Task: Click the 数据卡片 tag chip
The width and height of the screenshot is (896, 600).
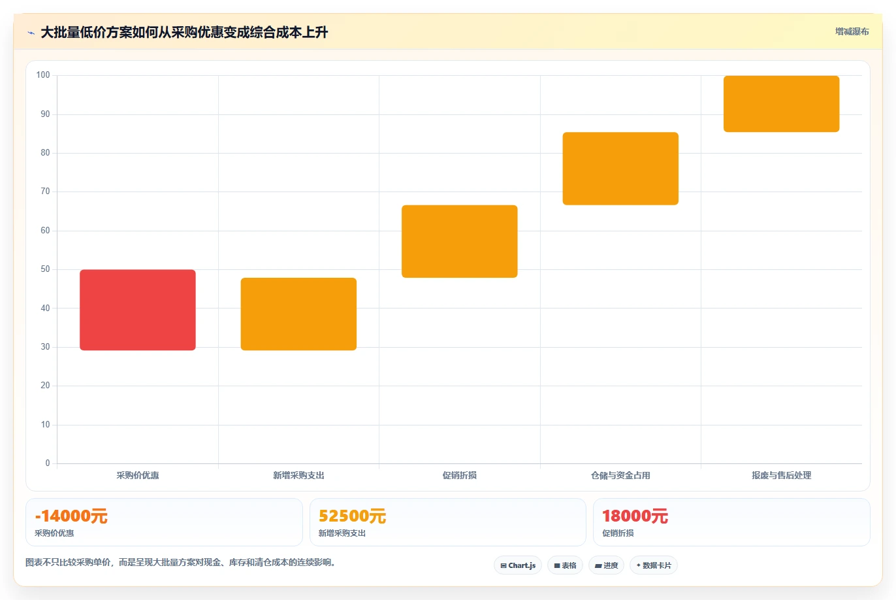Action: [x=654, y=565]
